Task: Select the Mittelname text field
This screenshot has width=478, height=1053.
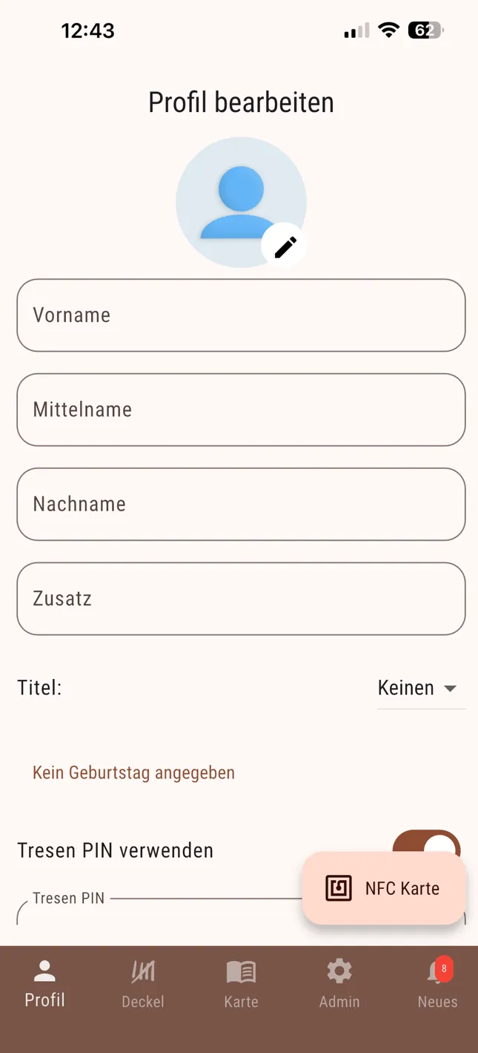Action: 241,410
